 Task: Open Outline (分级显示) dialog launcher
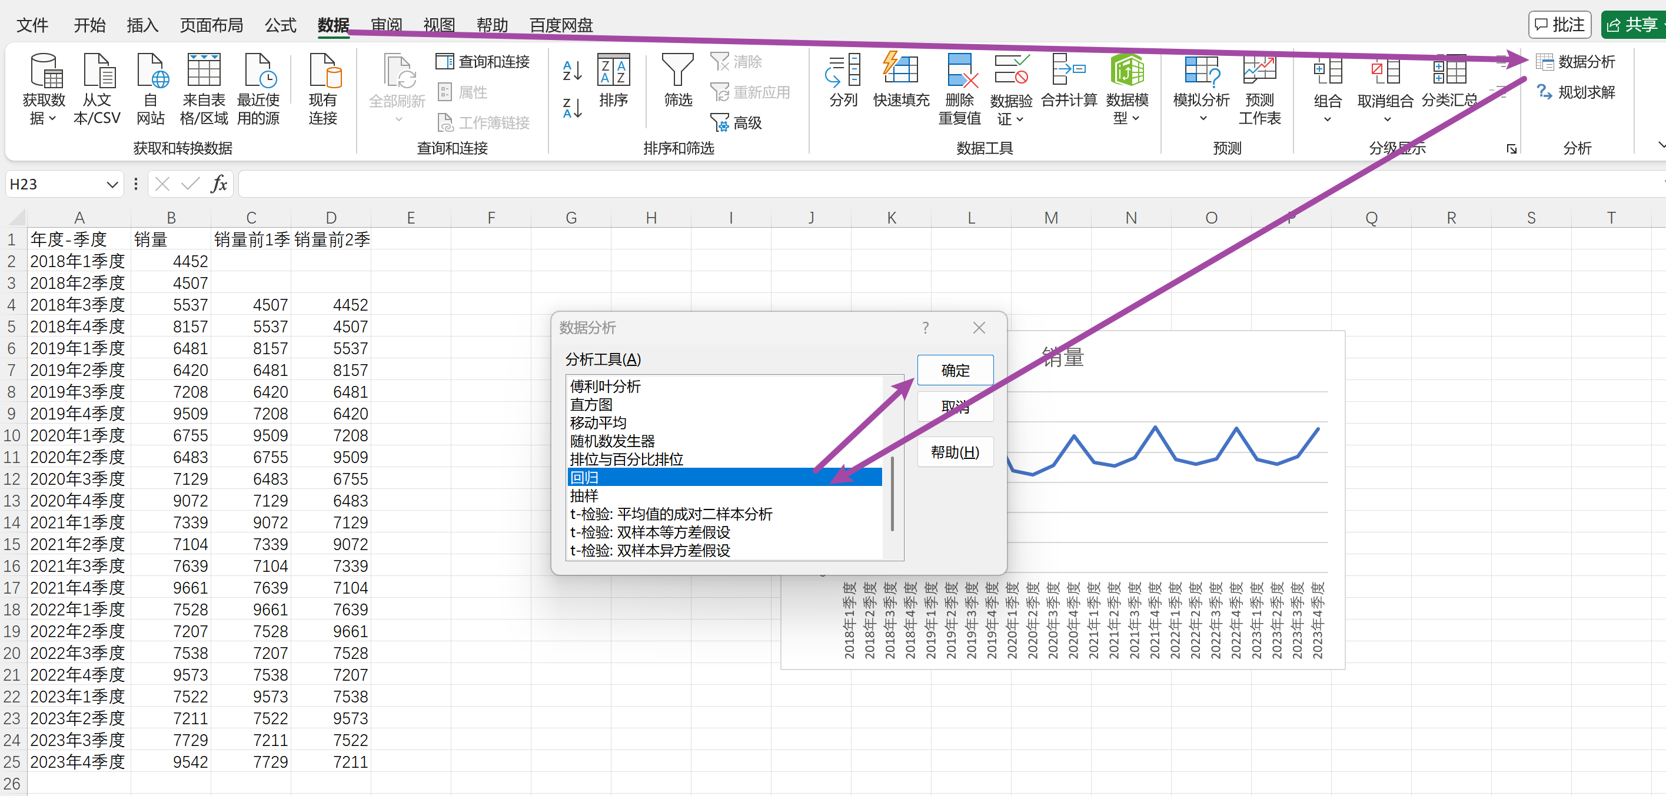(1511, 149)
